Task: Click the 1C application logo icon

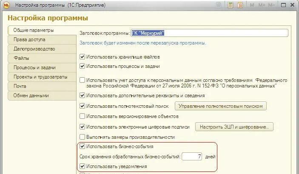Action: (6, 5)
